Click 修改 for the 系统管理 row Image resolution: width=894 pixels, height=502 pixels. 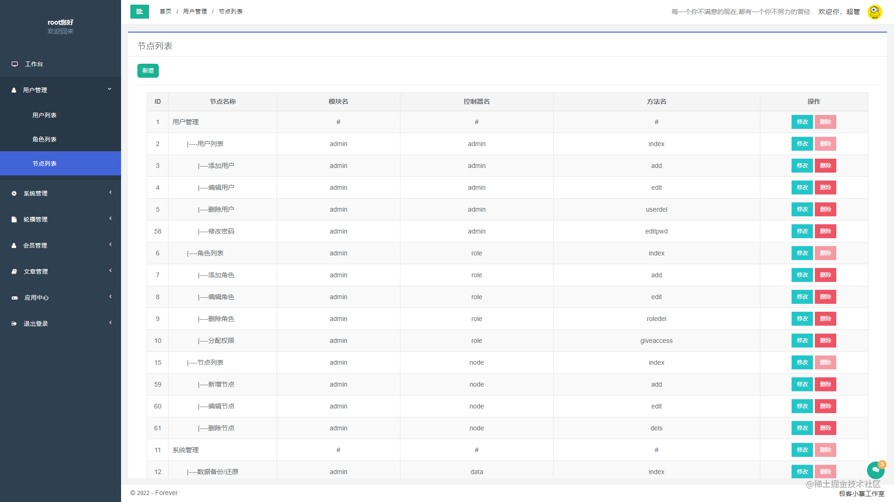tap(802, 450)
